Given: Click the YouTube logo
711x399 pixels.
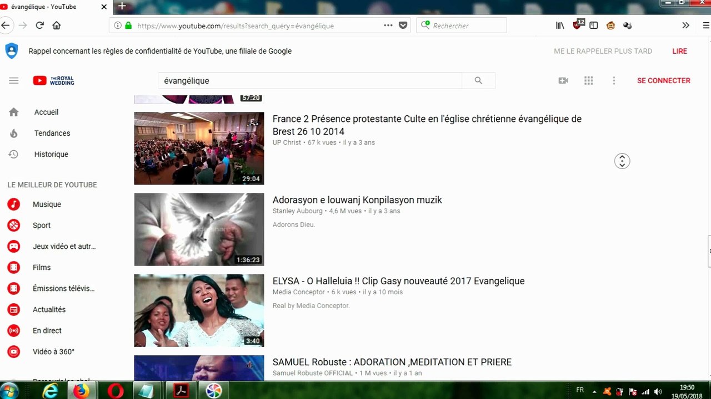Looking at the screenshot, I should (53, 81).
